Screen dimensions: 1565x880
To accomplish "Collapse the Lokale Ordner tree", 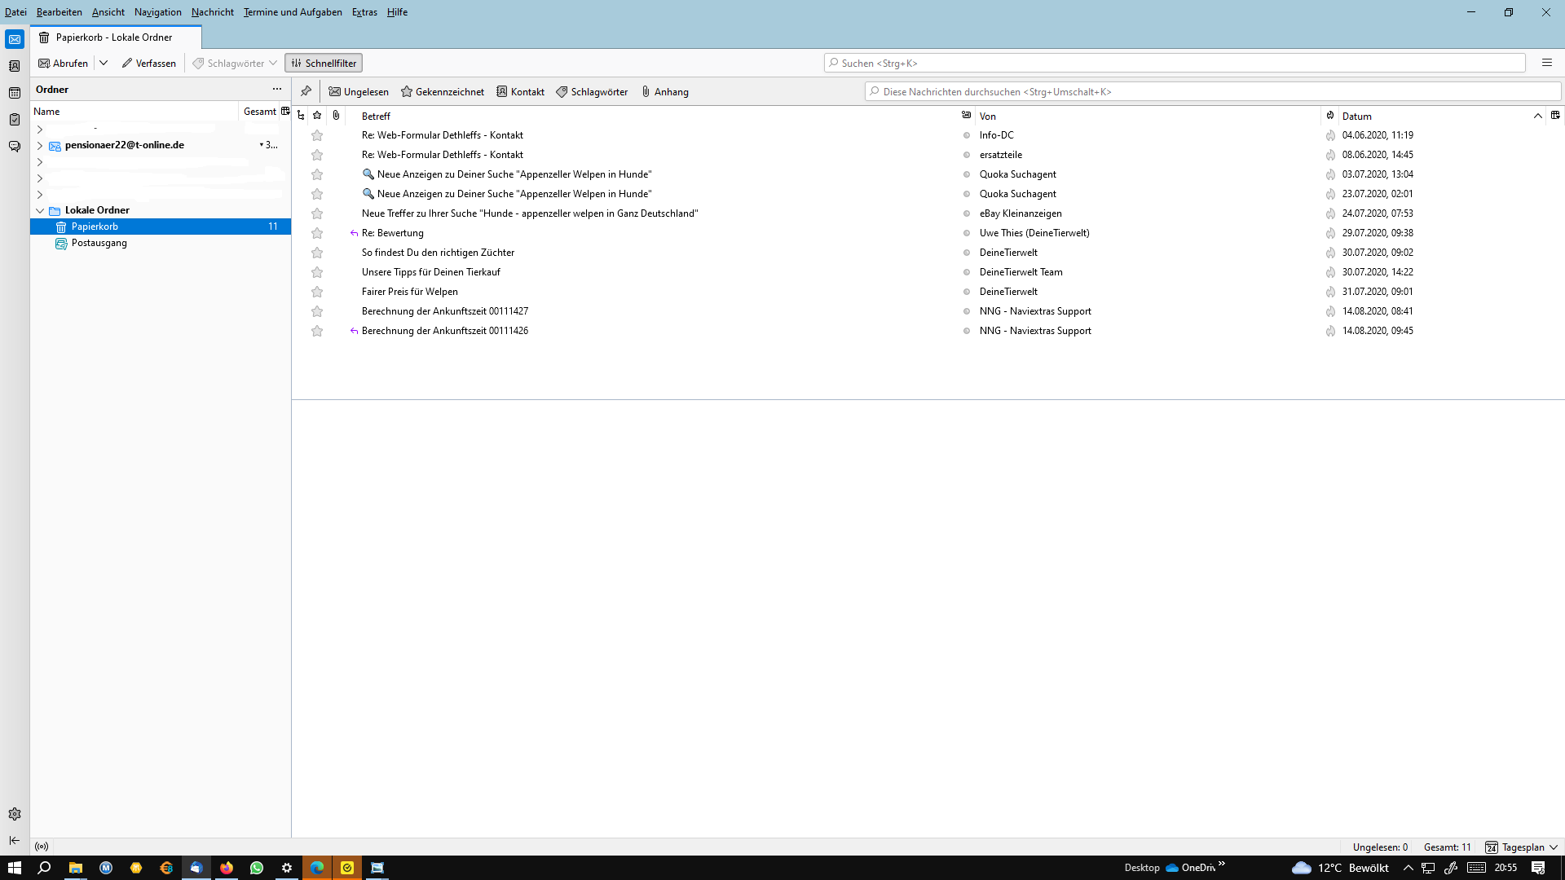I will (x=39, y=210).
